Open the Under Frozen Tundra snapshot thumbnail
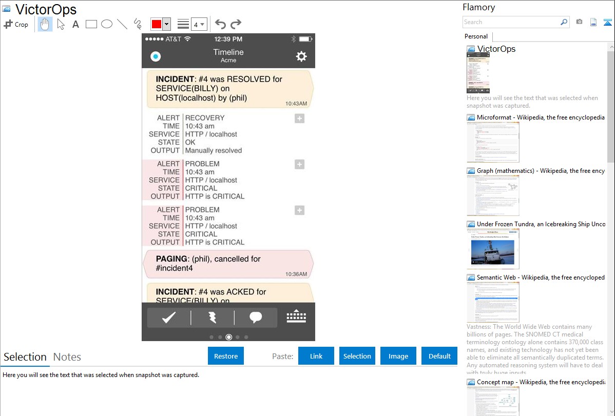 493,249
